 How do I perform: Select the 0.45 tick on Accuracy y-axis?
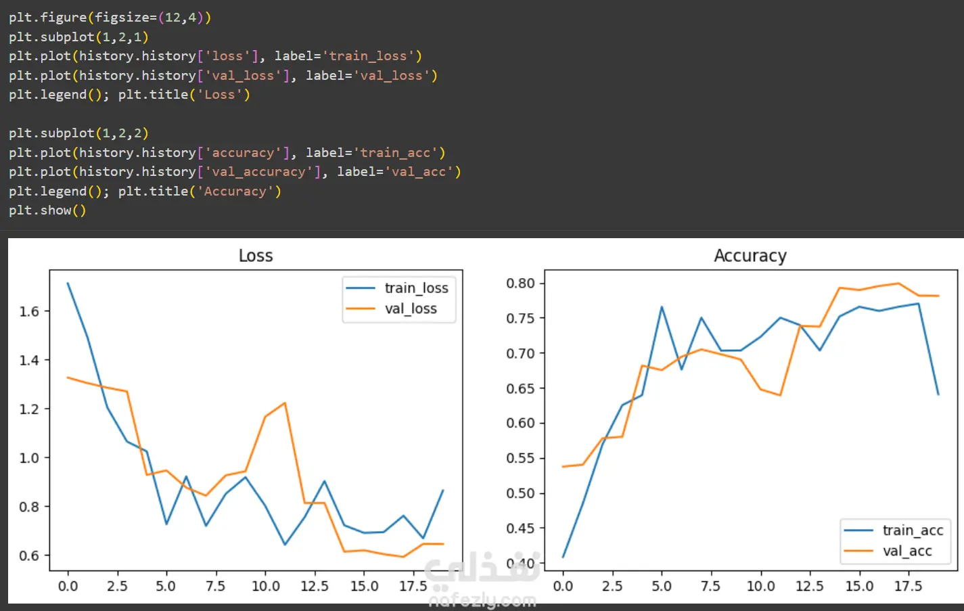(520, 528)
